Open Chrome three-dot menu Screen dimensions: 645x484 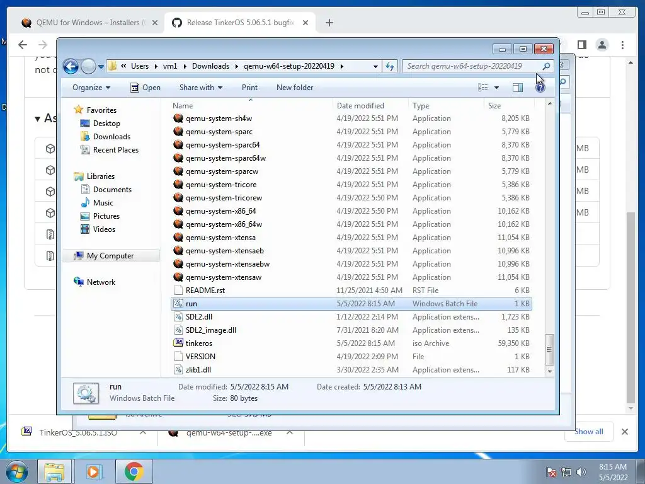[x=622, y=45]
